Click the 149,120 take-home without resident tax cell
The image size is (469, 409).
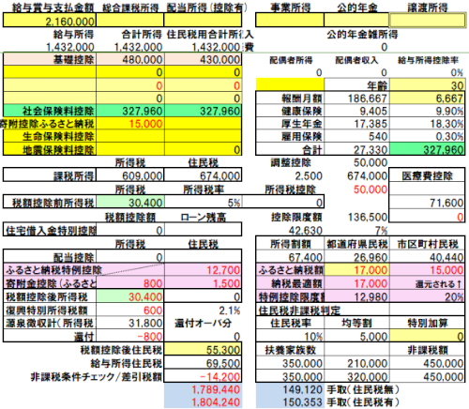290,389
